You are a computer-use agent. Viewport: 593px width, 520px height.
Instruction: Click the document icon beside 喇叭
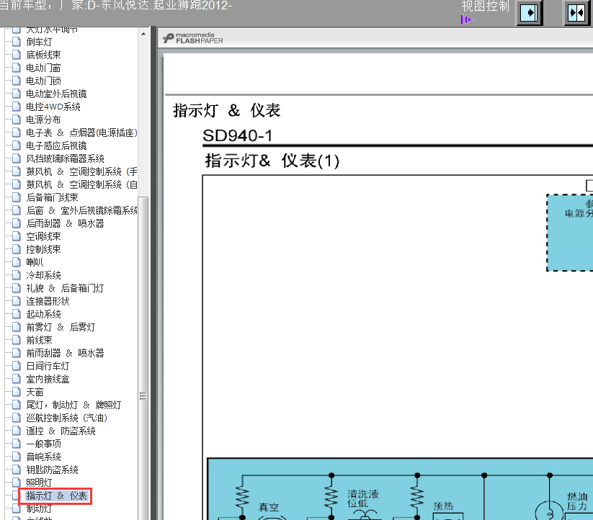click(x=17, y=262)
